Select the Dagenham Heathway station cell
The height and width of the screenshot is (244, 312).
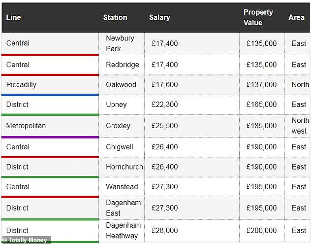coord(123,230)
